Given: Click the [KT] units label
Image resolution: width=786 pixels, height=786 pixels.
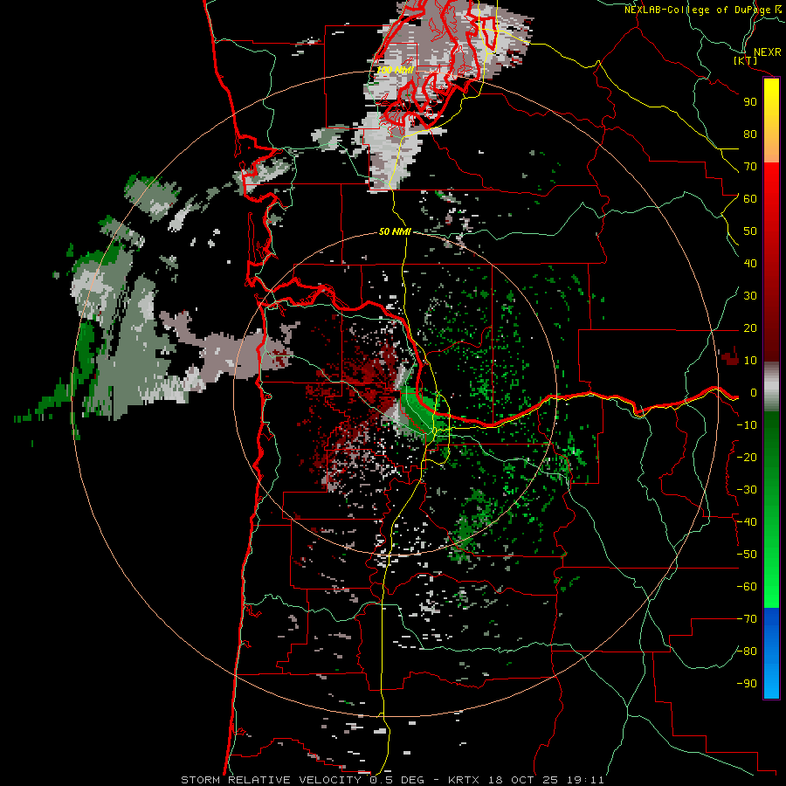Looking at the screenshot, I should pos(746,60).
